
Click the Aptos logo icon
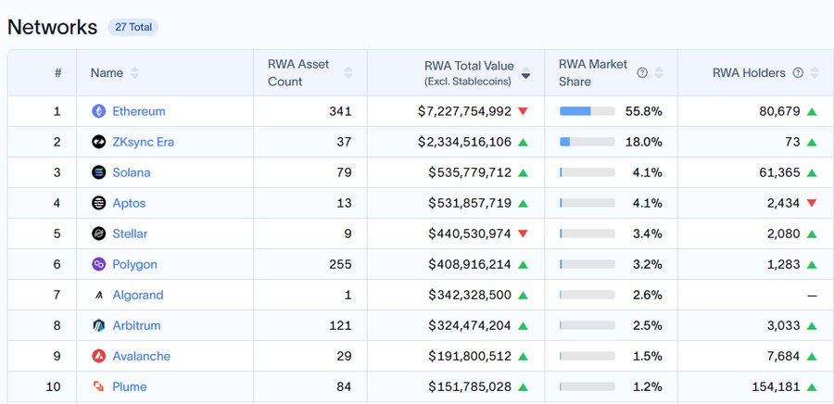(x=98, y=203)
